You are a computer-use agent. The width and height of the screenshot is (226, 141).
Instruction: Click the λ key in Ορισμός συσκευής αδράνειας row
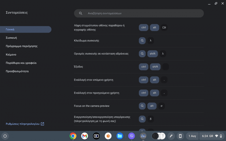click(x=163, y=54)
